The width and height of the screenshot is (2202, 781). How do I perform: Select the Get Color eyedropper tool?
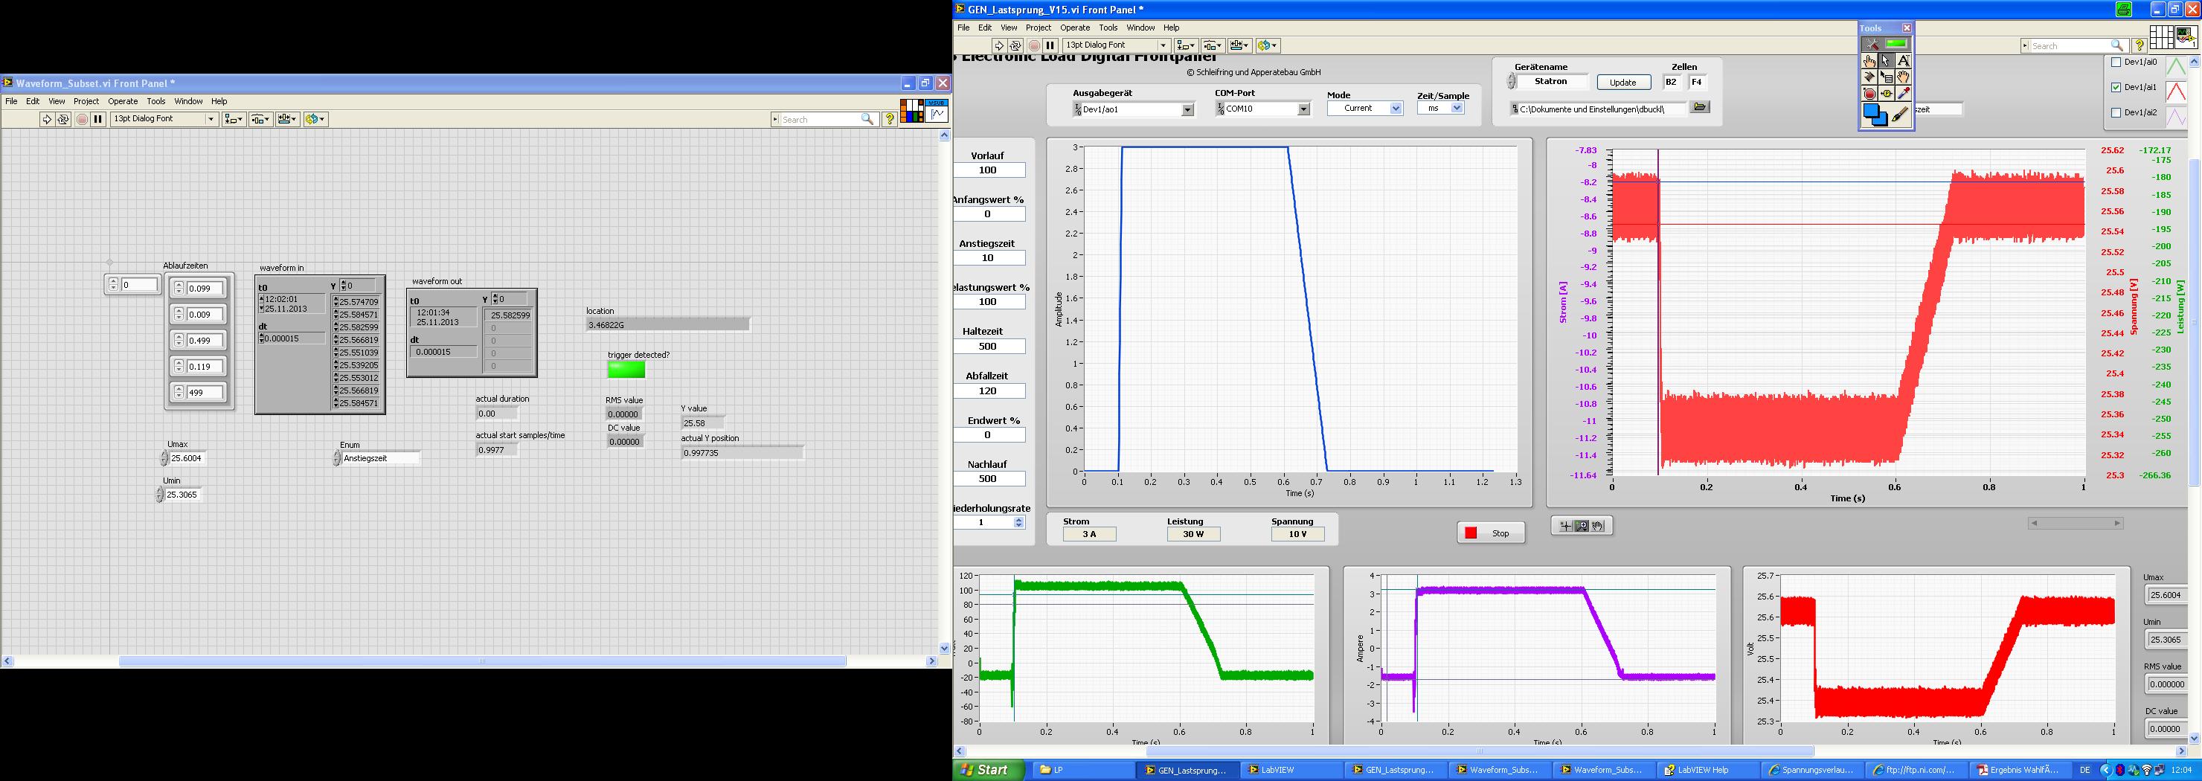coord(1903,94)
